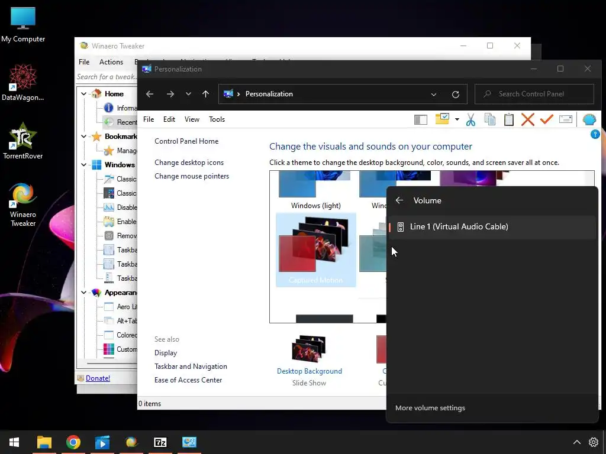Open dropdown arrow next to Folder Options icon

coord(457,119)
